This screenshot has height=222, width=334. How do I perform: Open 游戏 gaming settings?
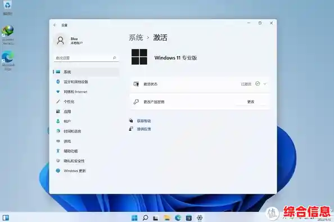click(x=86, y=141)
